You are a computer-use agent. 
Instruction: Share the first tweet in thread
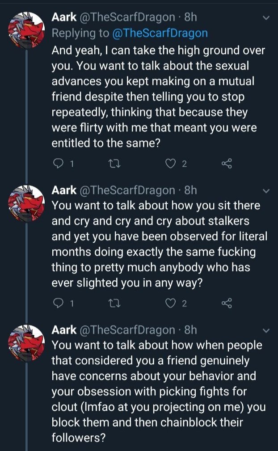(x=227, y=164)
